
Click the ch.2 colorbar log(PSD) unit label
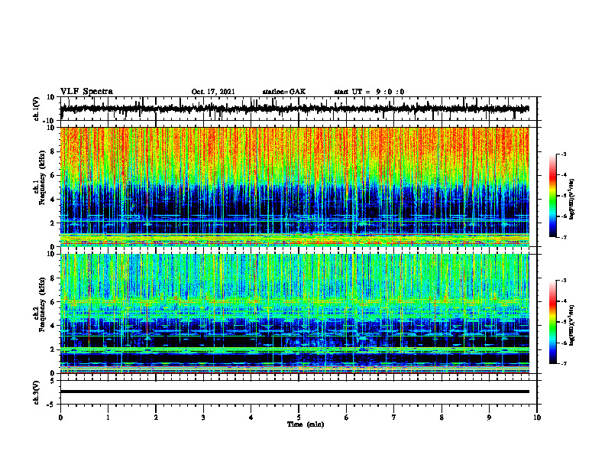tap(572, 325)
